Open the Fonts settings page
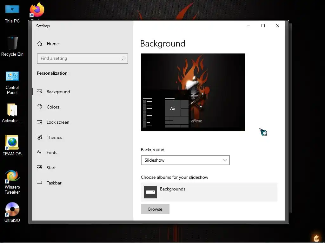This screenshot has width=325, height=243. (52, 153)
